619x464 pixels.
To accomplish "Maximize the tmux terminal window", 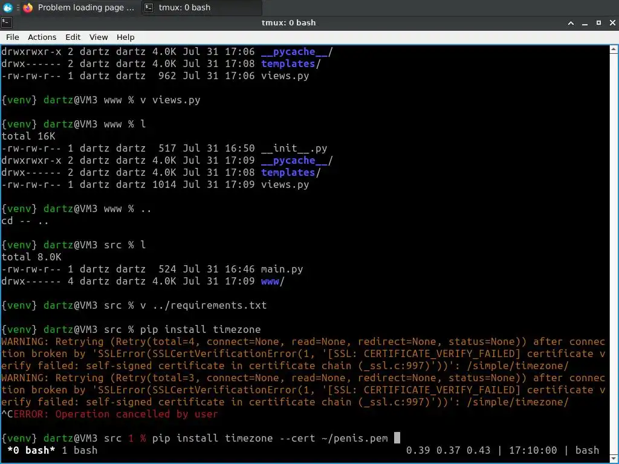I will pos(598,23).
